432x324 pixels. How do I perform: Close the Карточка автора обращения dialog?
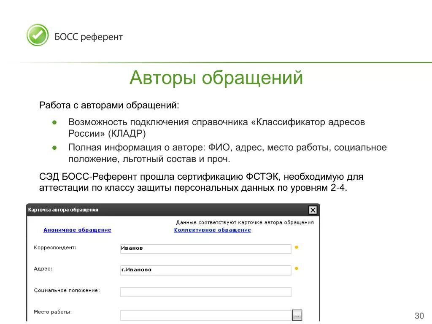pyautogui.click(x=313, y=210)
